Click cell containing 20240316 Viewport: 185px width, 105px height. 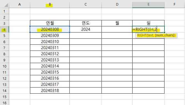(50, 78)
